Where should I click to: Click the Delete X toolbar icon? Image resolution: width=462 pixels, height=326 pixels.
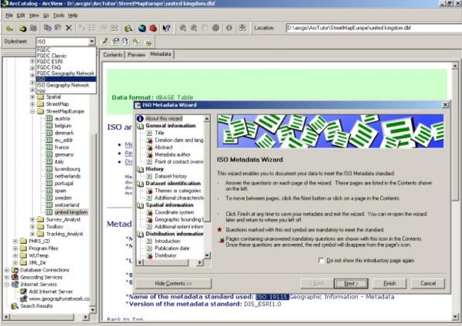tap(68, 28)
